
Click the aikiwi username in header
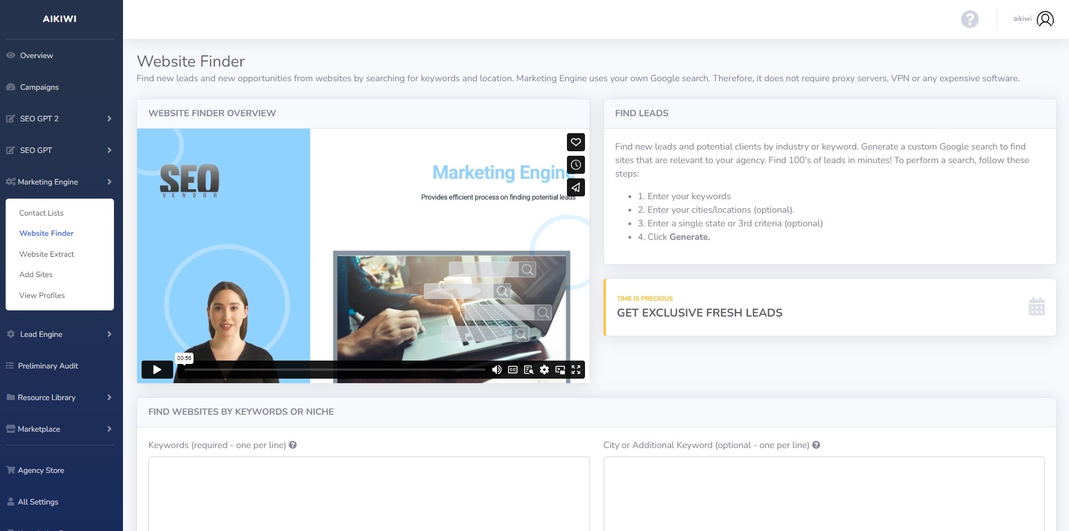(x=1022, y=19)
